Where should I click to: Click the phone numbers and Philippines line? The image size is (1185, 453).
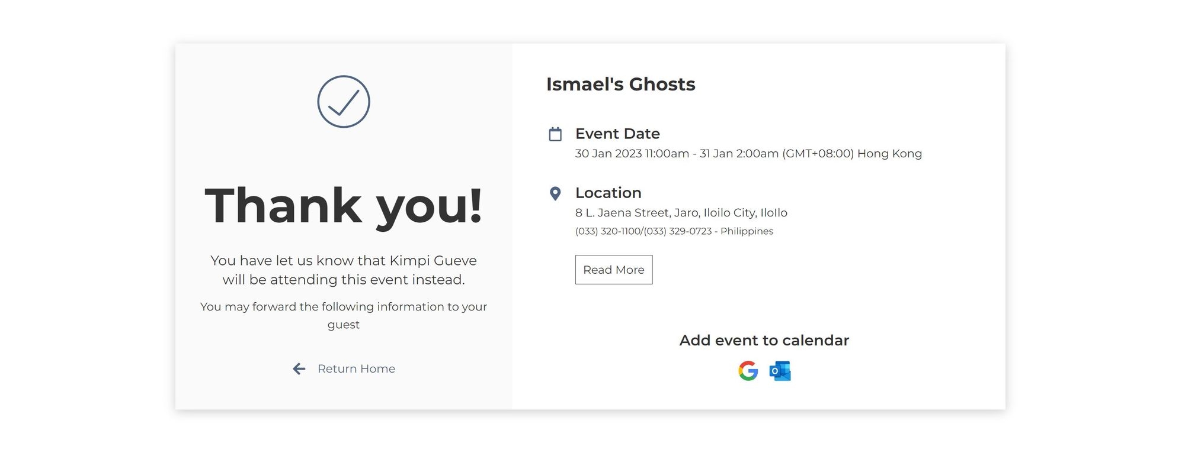pyautogui.click(x=674, y=231)
